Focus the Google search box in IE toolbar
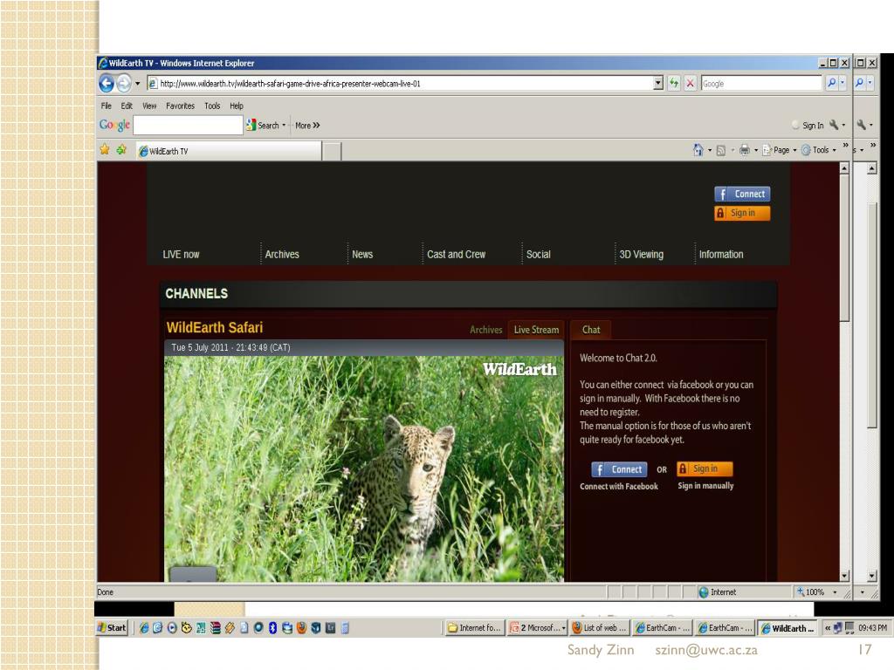 (x=761, y=83)
